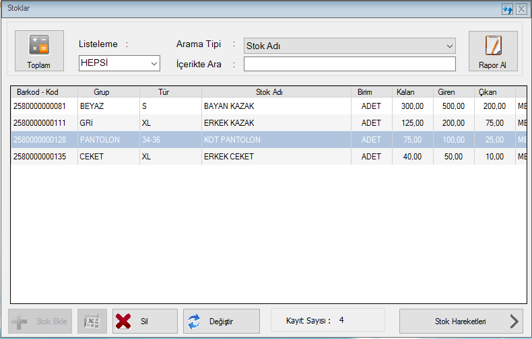Click the Rapor Al notepad icon

coord(493,45)
